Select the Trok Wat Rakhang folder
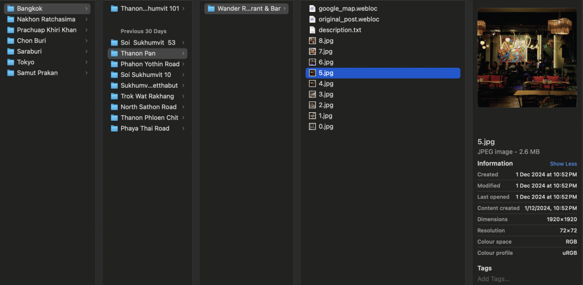 [x=147, y=96]
